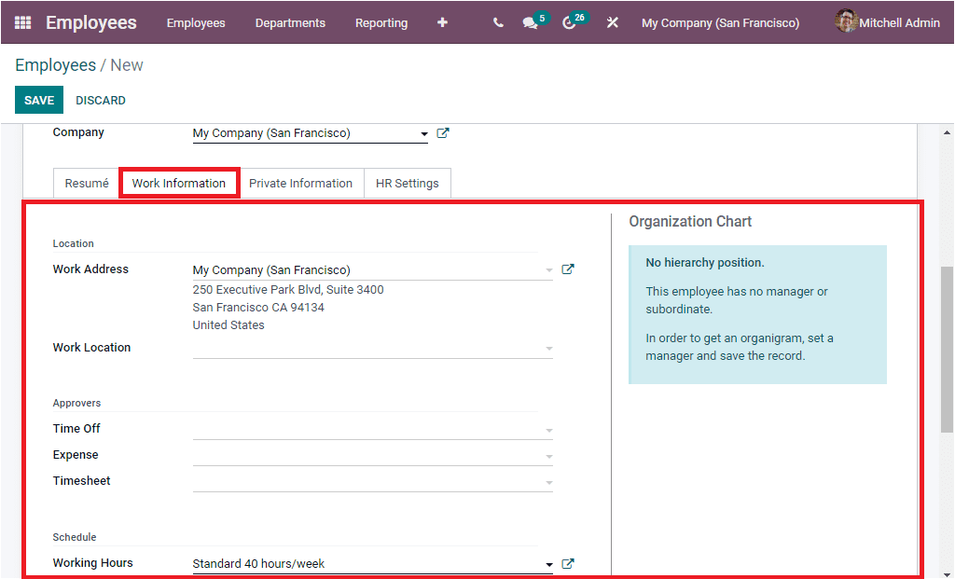
Task: Expand the Company dropdown
Action: pyautogui.click(x=425, y=133)
